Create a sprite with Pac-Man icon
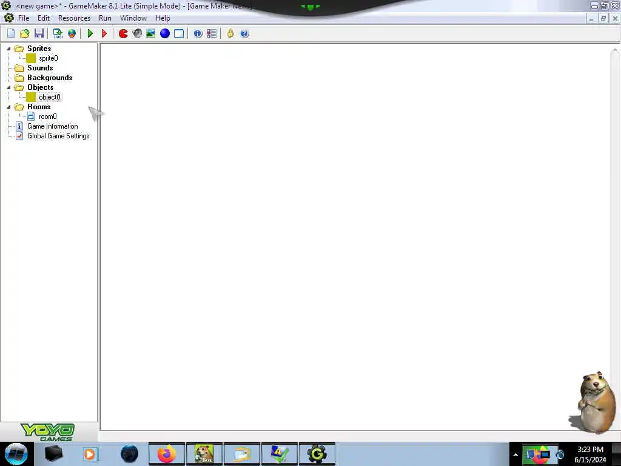Image resolution: width=621 pixels, height=466 pixels. 123,34
